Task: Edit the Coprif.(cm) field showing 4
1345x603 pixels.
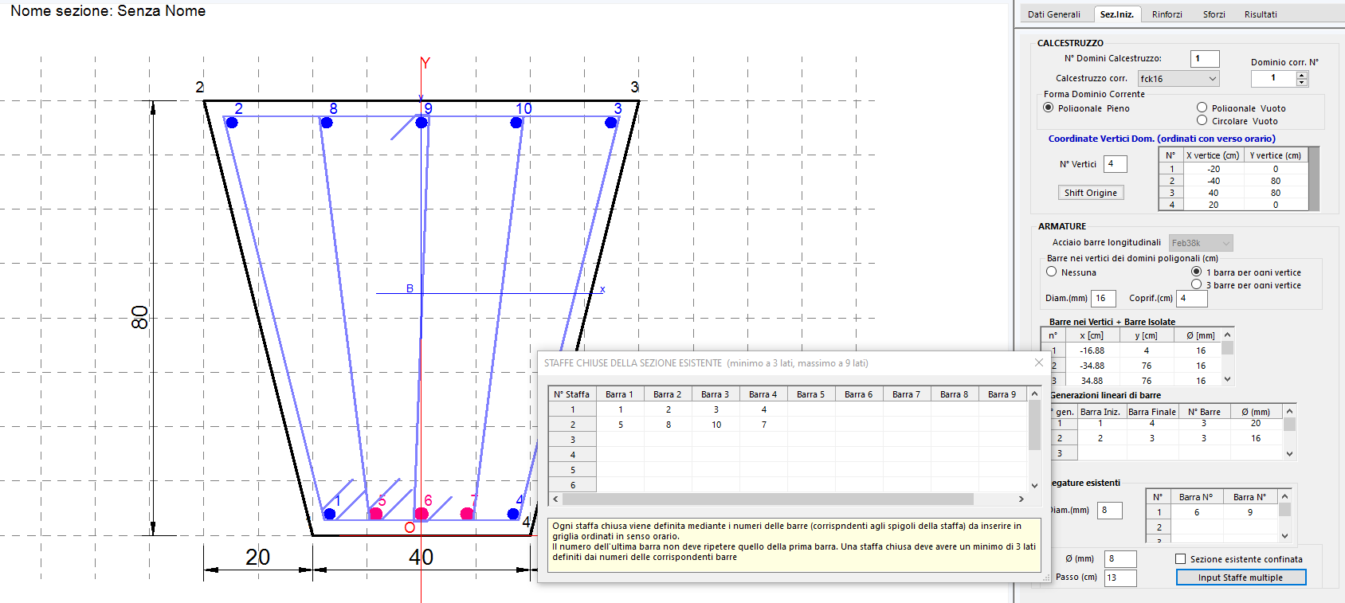Action: click(x=1192, y=298)
